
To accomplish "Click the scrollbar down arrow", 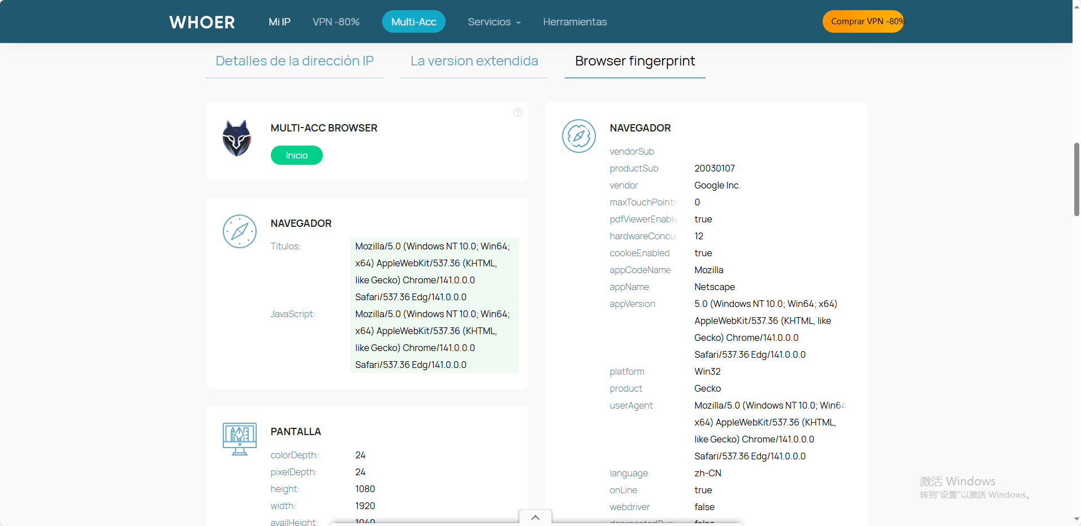I will pos(1076,520).
